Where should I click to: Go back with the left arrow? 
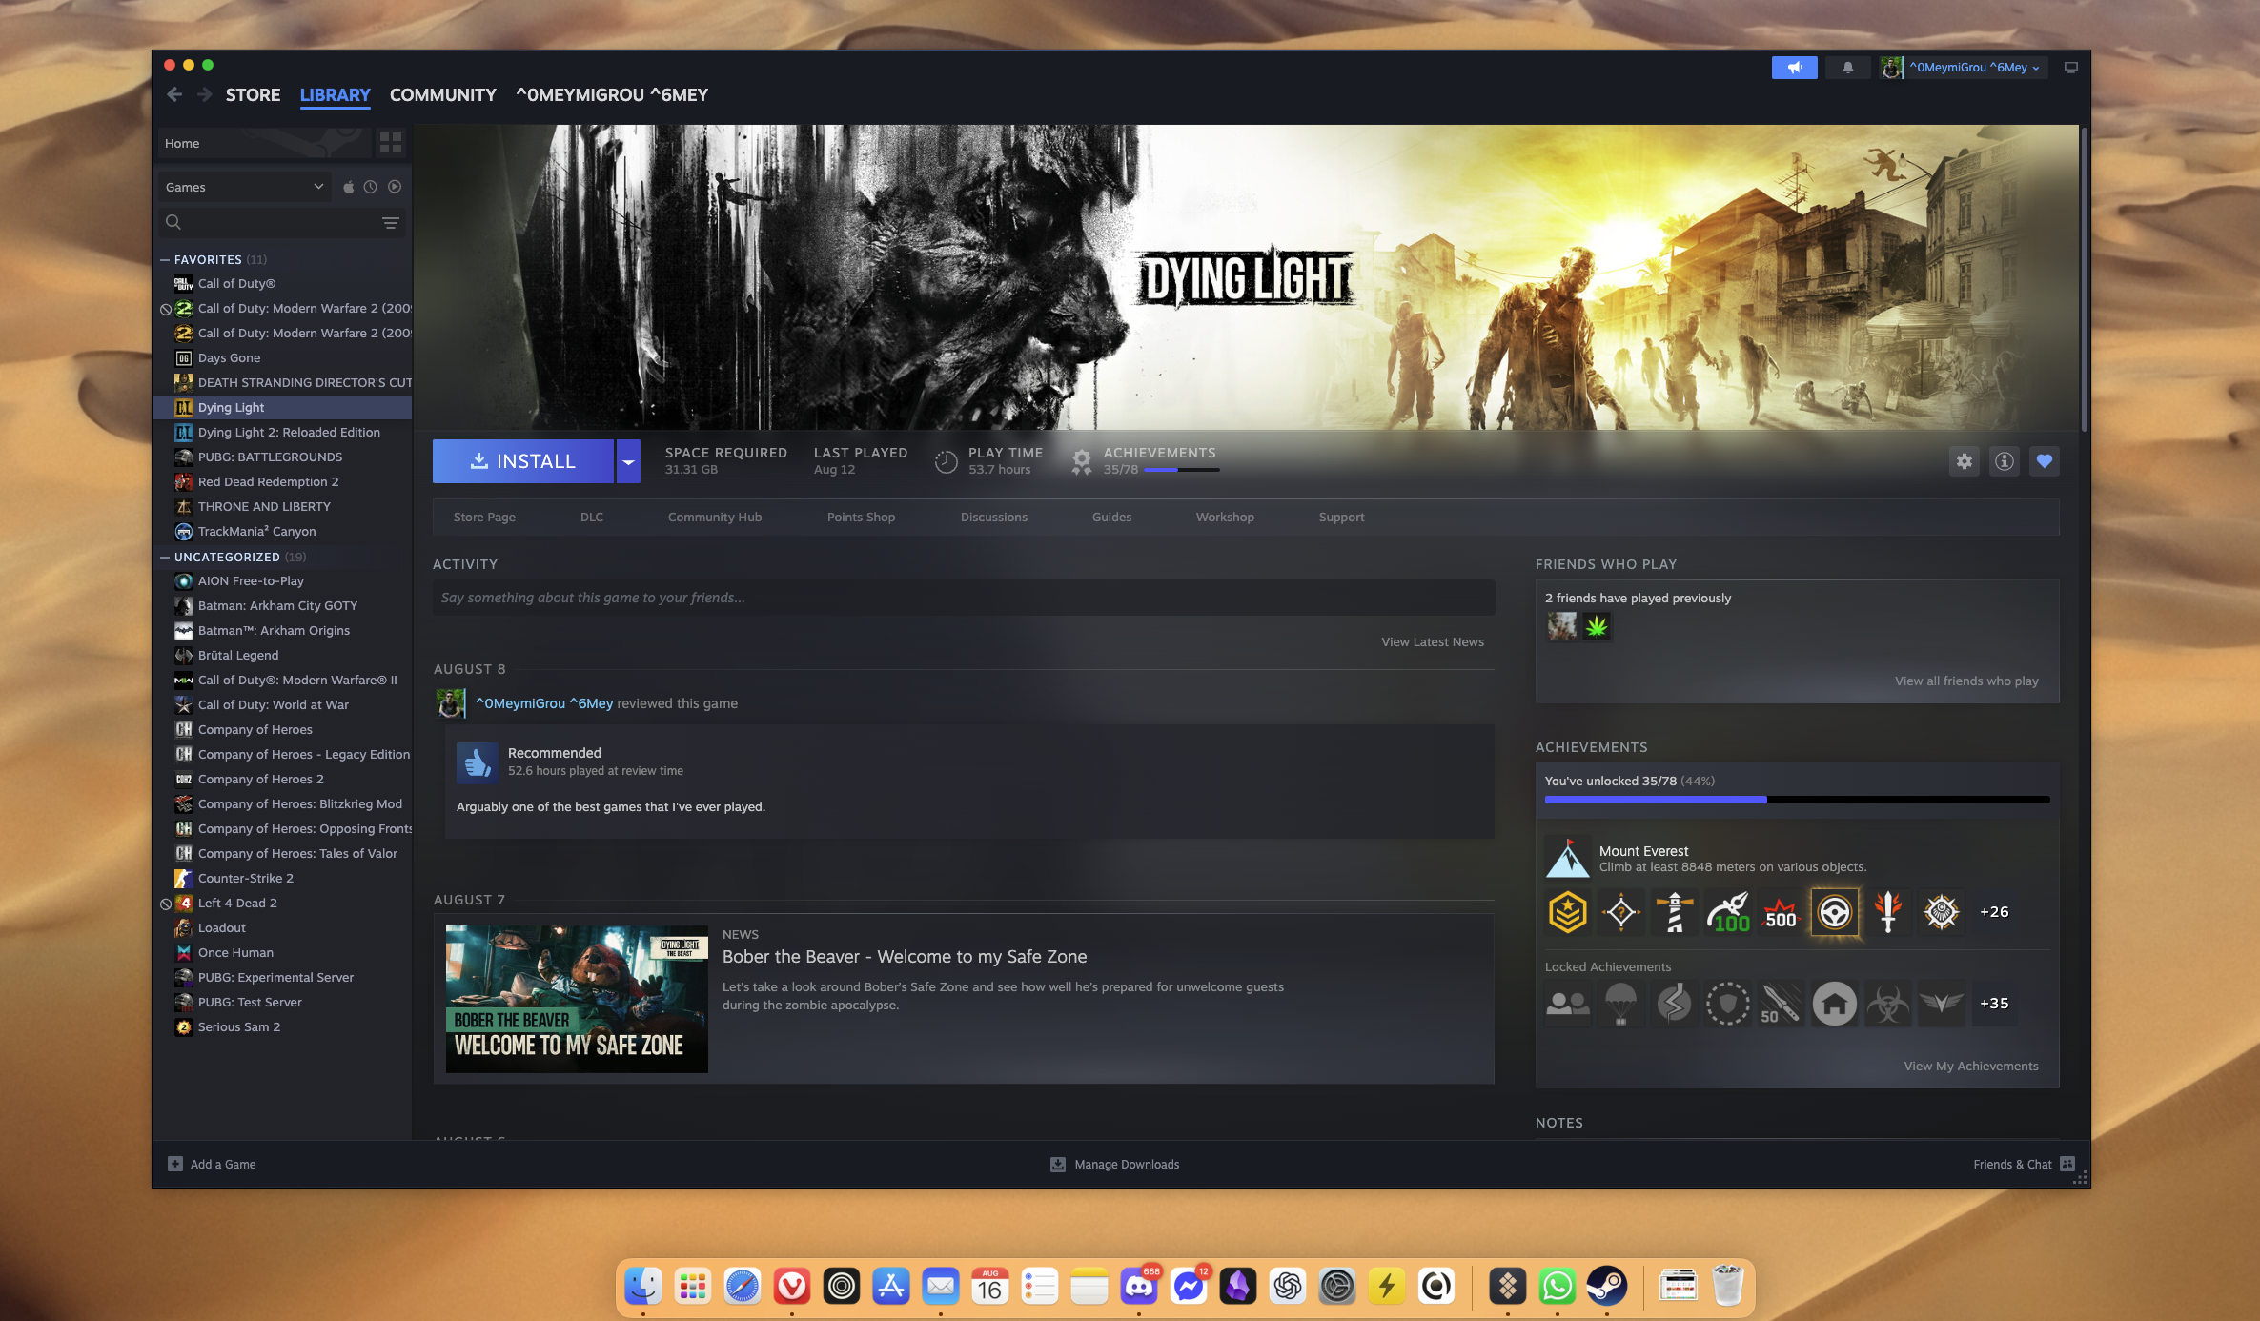(x=174, y=94)
